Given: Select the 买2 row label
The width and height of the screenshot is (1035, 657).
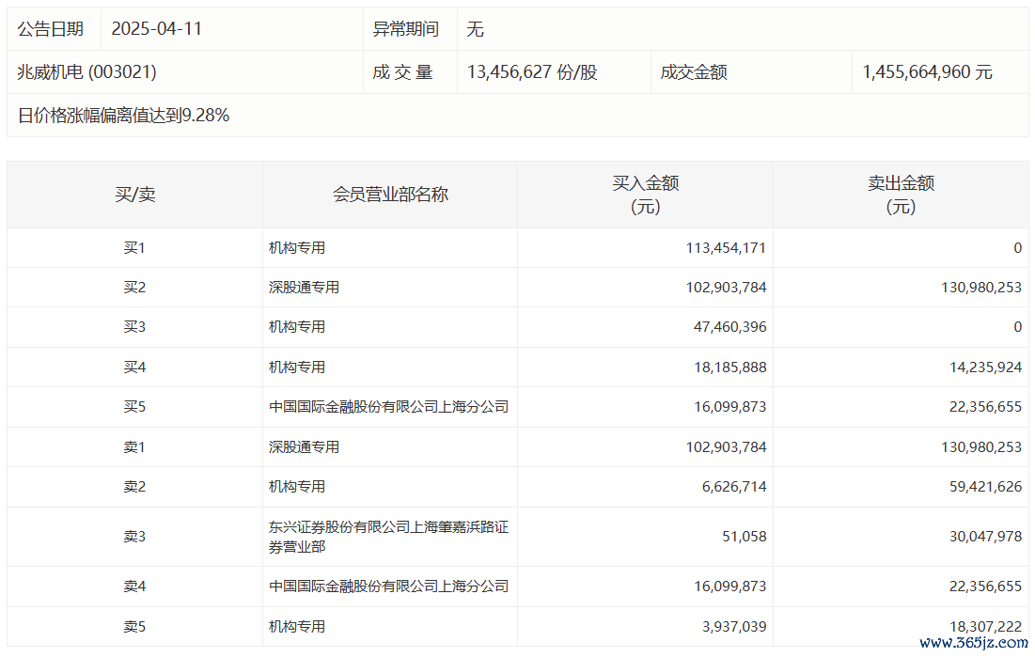Looking at the screenshot, I should coord(134,288).
